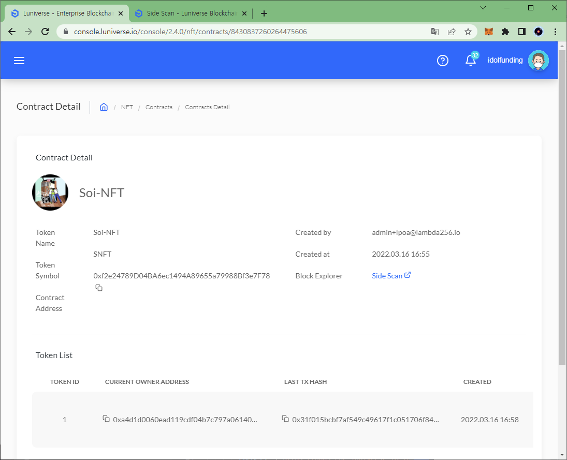Click last TX hash 0x31f015bcbf7af549...
Viewport: 567px width, 460px height.
(x=365, y=420)
